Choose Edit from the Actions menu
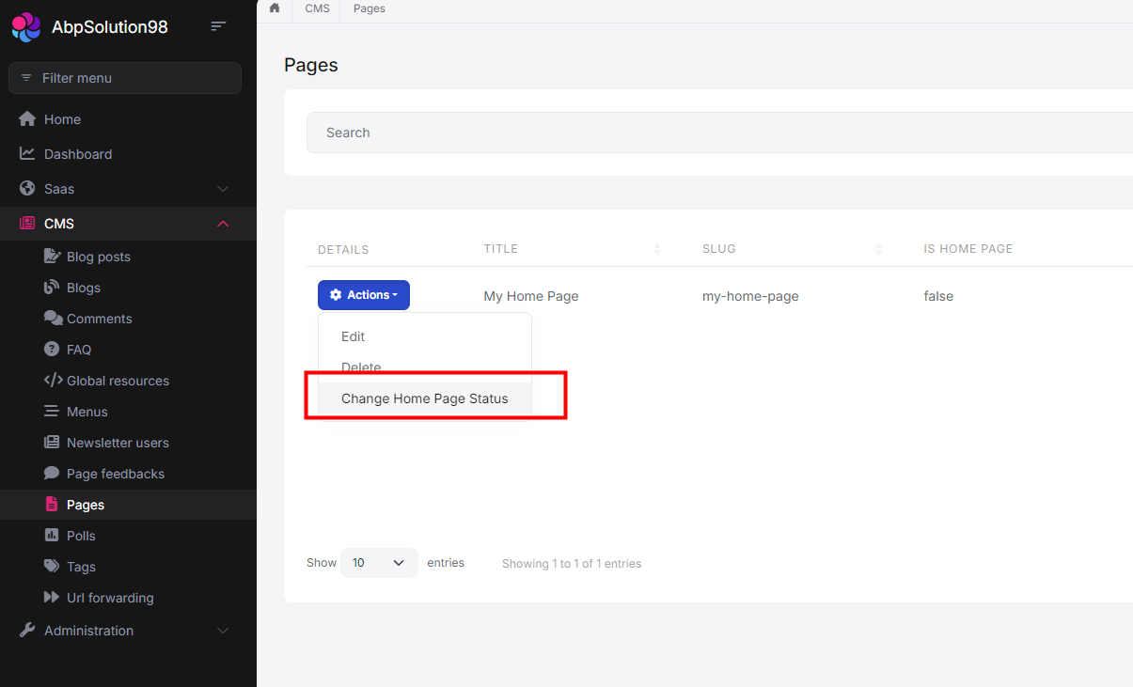1133x687 pixels. click(x=354, y=336)
